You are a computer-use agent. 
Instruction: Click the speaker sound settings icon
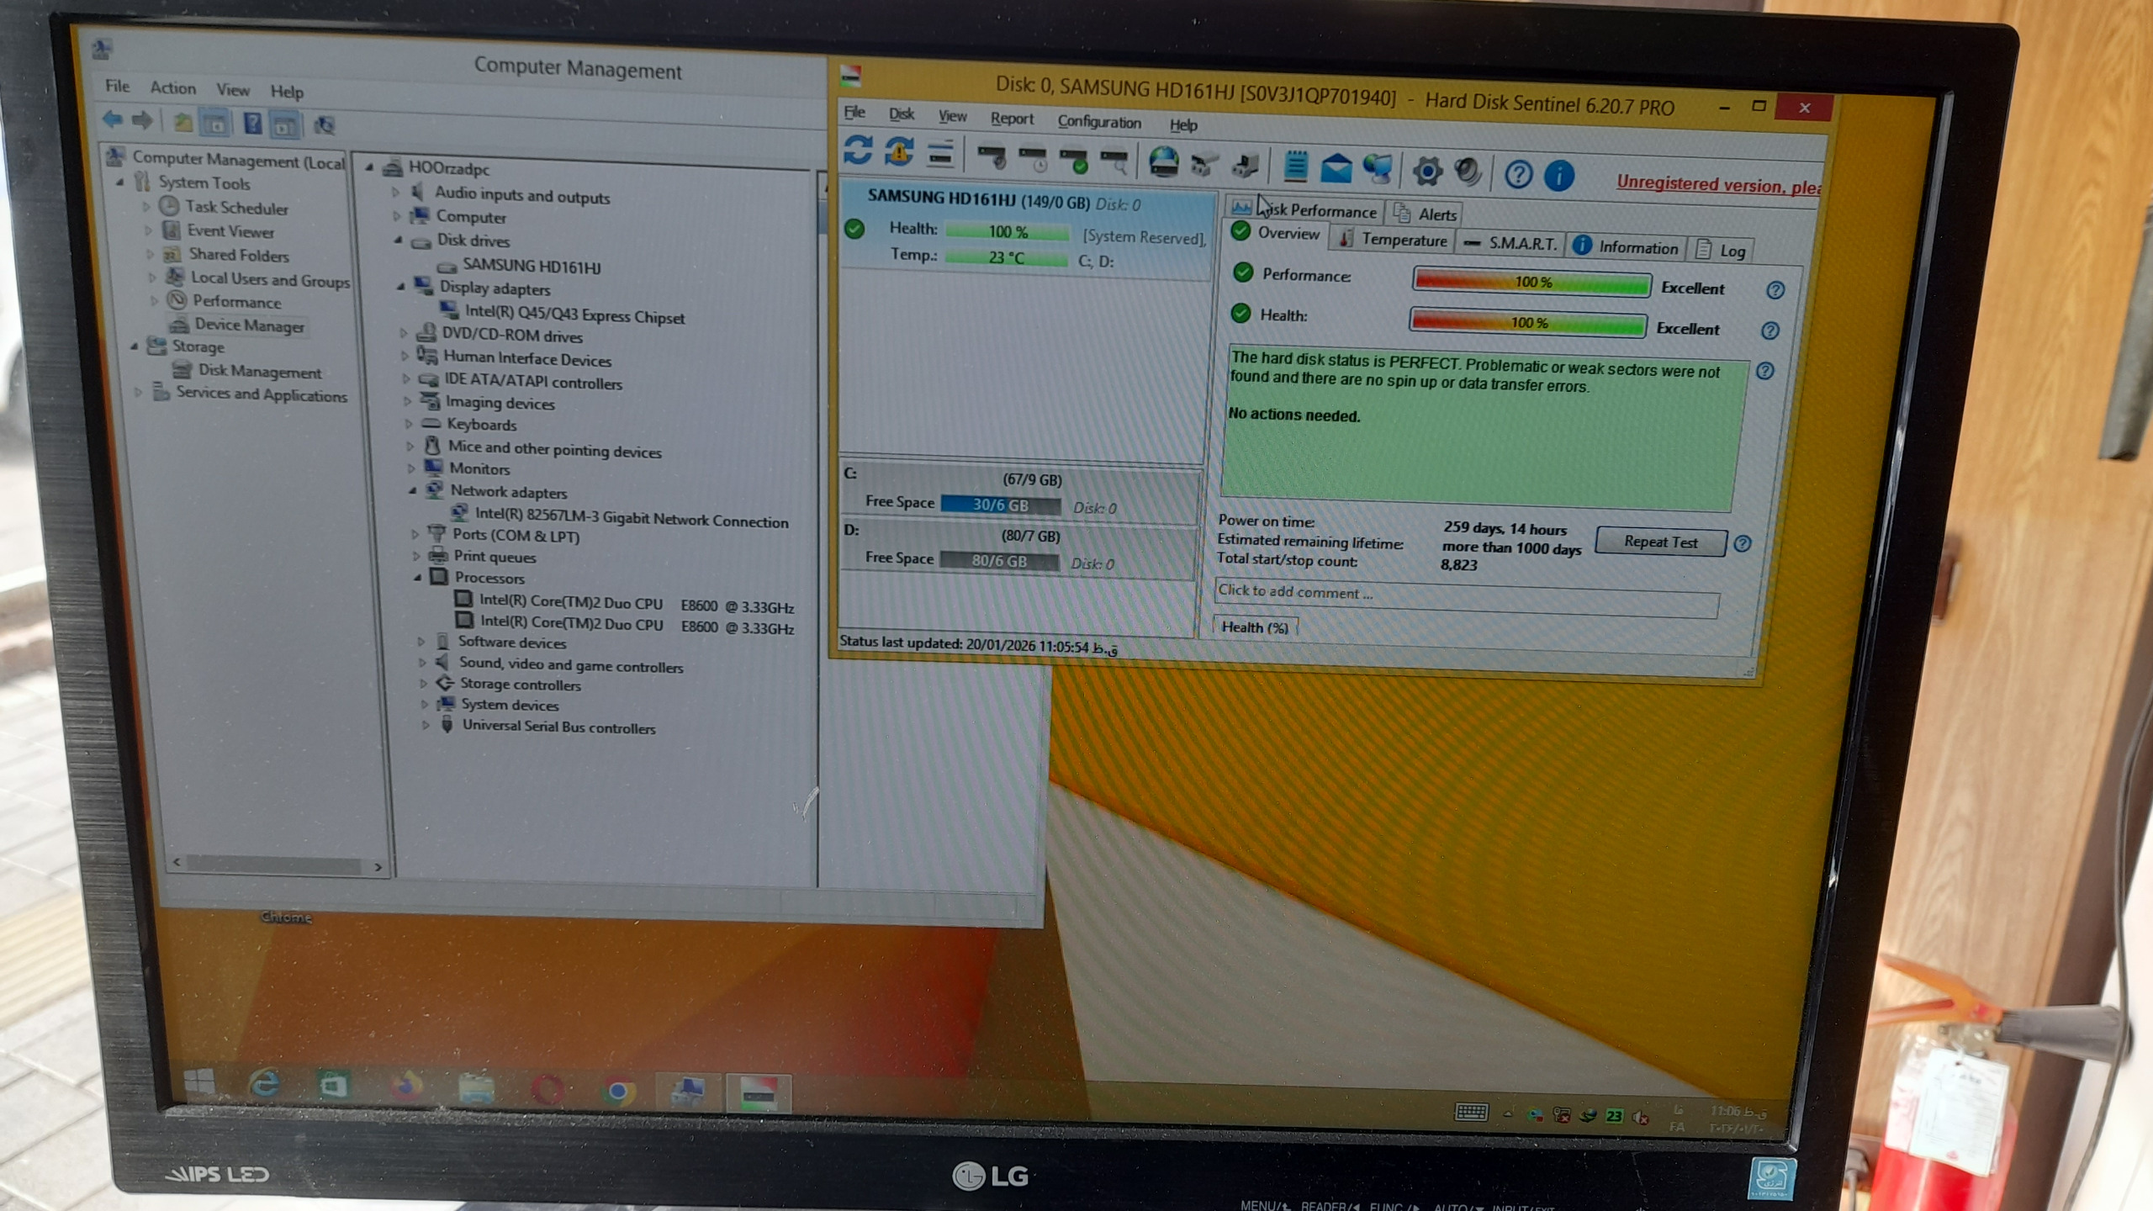(1468, 172)
